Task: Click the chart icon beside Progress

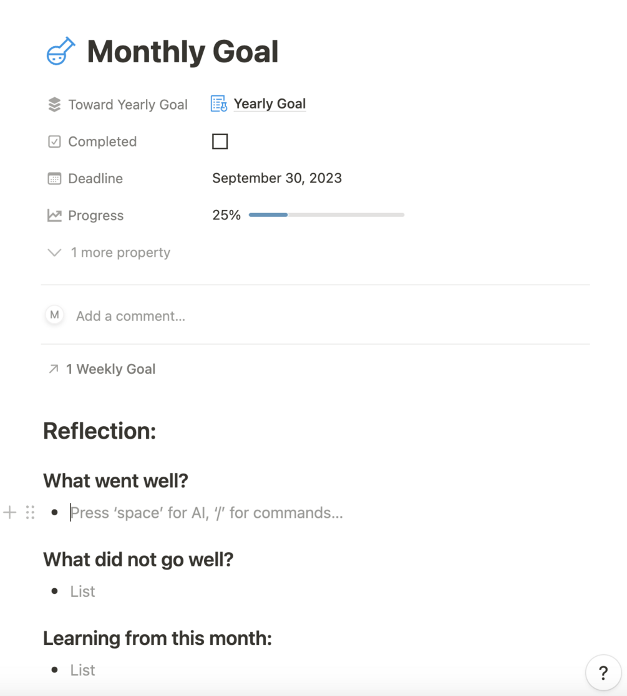Action: (x=54, y=216)
